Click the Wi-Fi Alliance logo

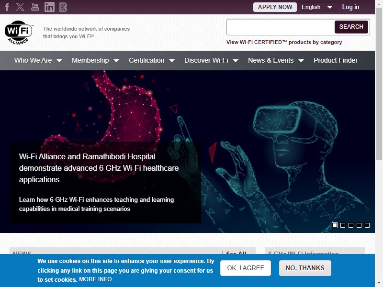tap(19, 33)
